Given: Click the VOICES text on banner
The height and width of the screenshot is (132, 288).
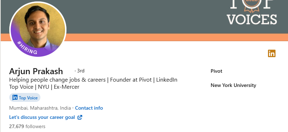Looking at the screenshot, I should [252, 19].
